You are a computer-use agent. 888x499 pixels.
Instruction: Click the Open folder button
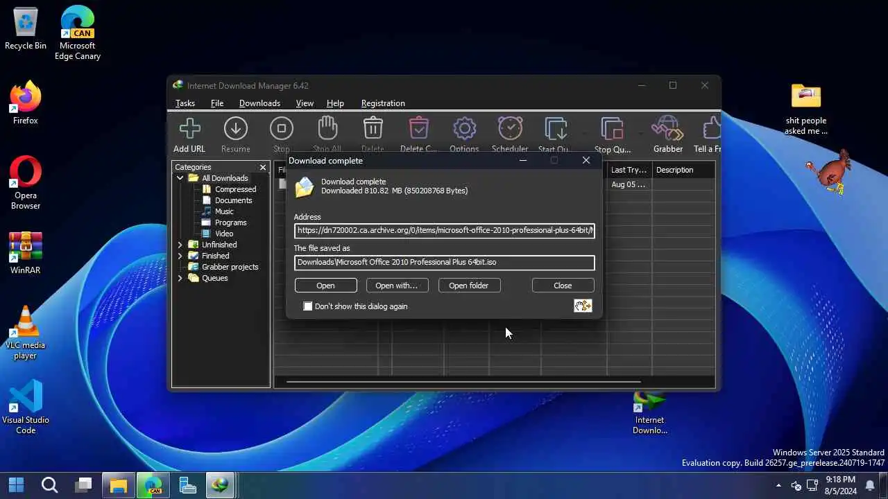coord(469,286)
